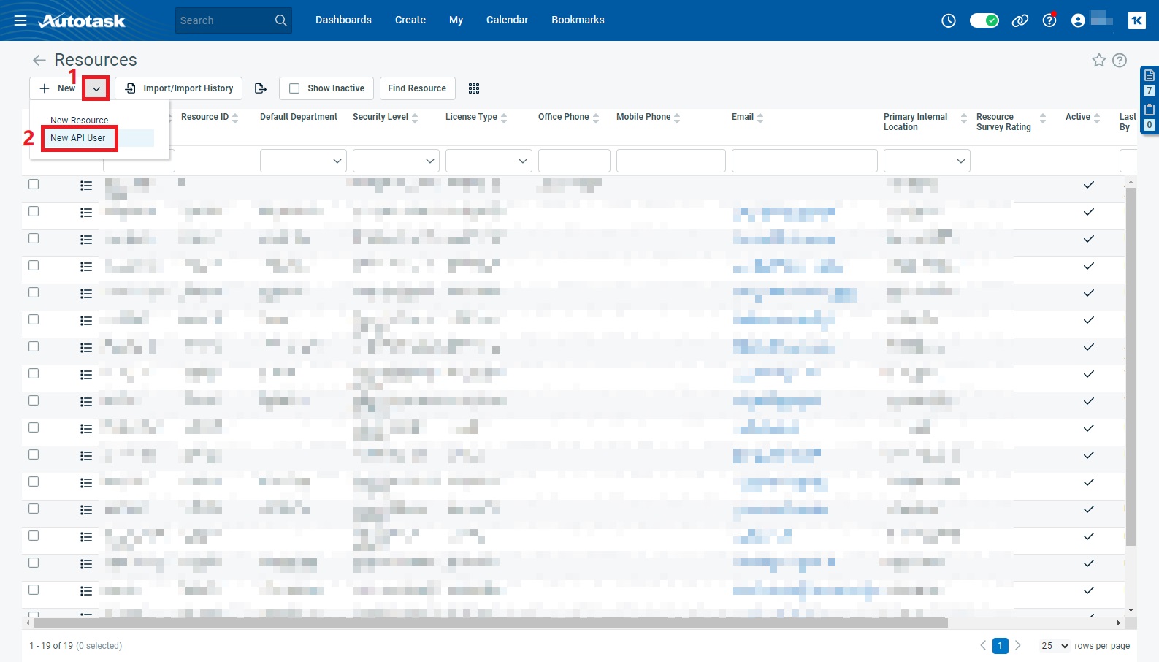This screenshot has height=662, width=1159.
Task: Toggle the green switch in the header
Action: (x=984, y=20)
